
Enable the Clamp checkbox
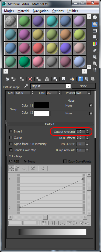(11, 138)
